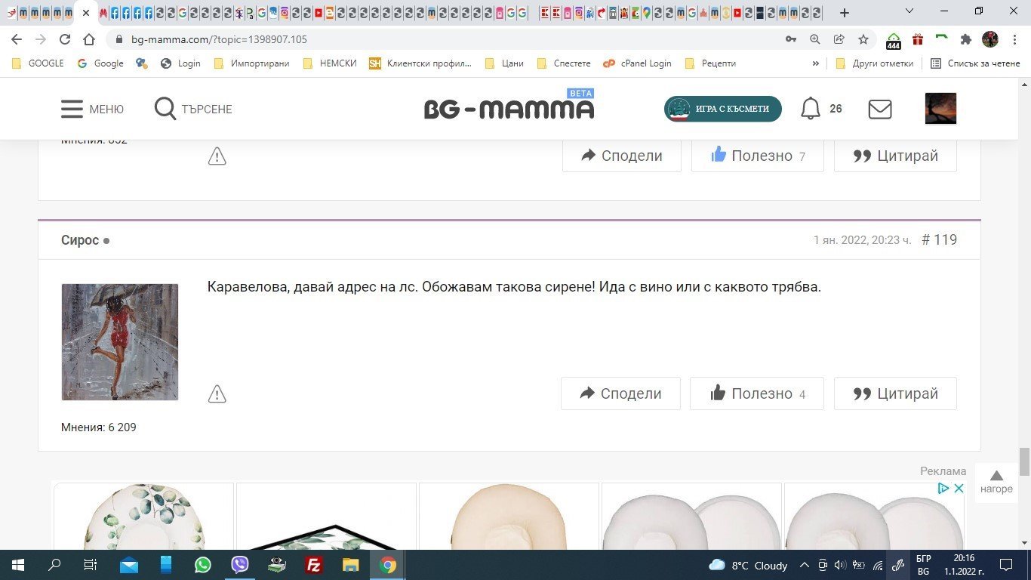Share post #119 via Сподели
The height and width of the screenshot is (580, 1031).
(620, 393)
